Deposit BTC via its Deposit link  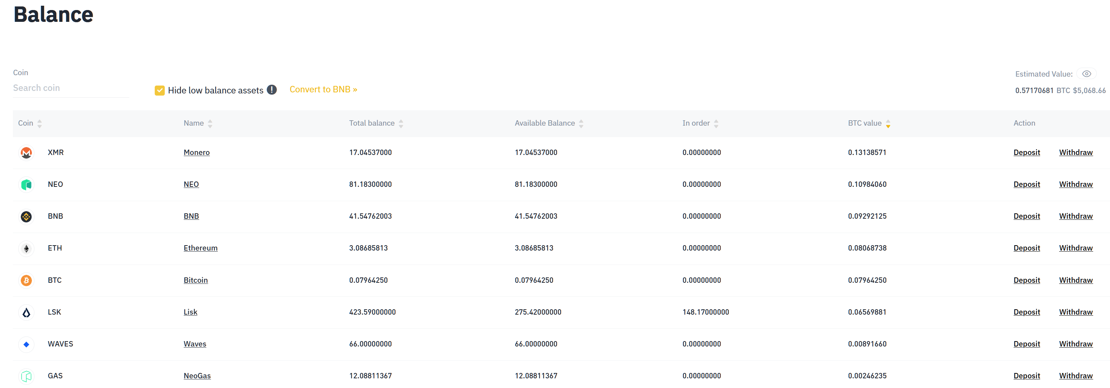pos(1027,280)
